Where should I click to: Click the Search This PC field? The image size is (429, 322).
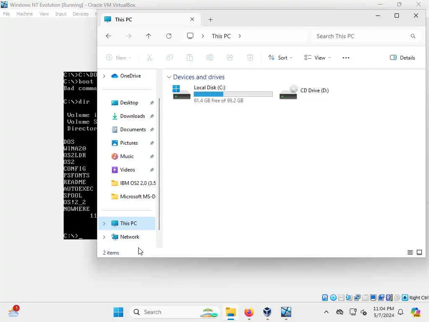tap(367, 36)
